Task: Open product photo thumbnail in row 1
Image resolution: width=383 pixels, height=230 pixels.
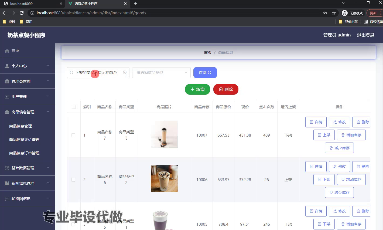Action: 164,134
